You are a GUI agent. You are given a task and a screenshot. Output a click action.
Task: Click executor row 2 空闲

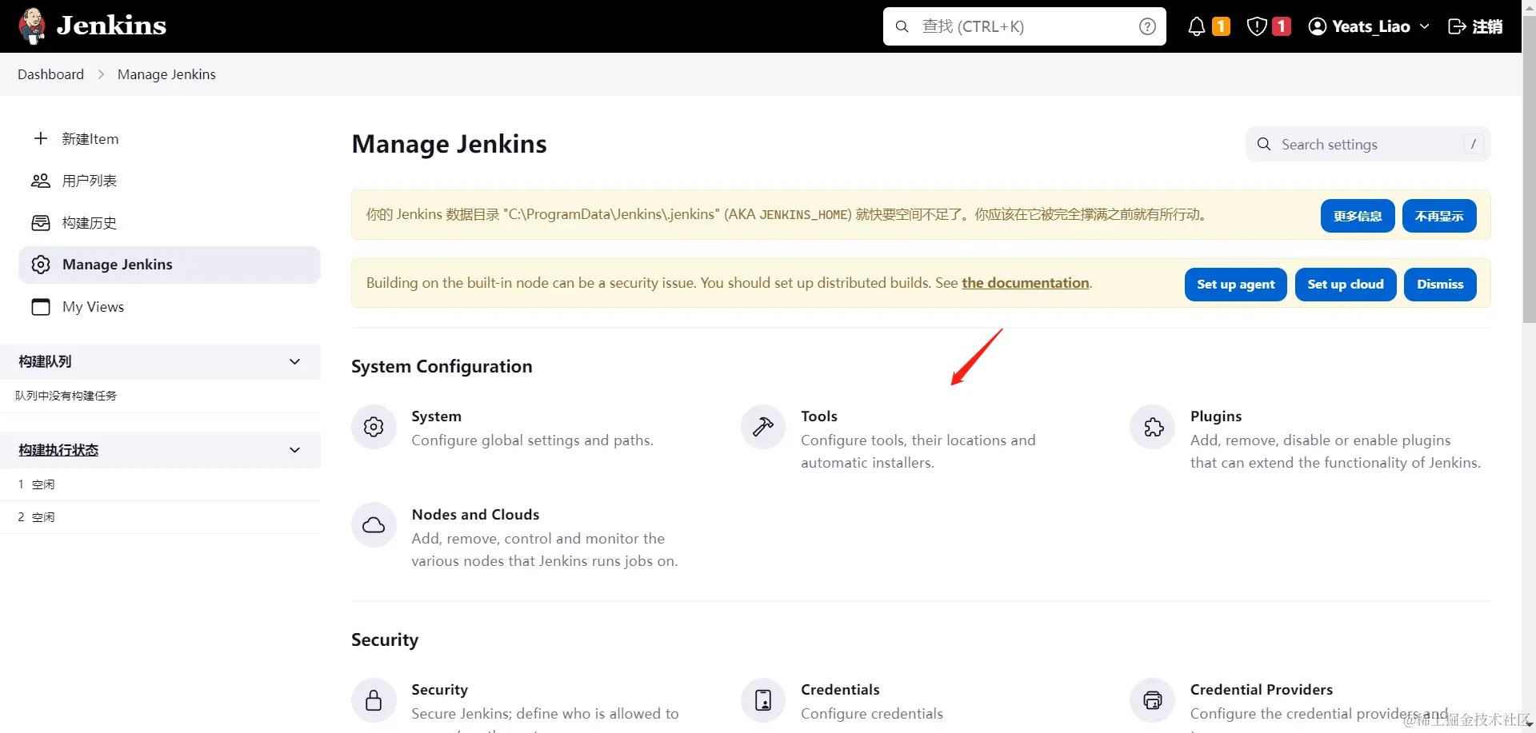(160, 517)
